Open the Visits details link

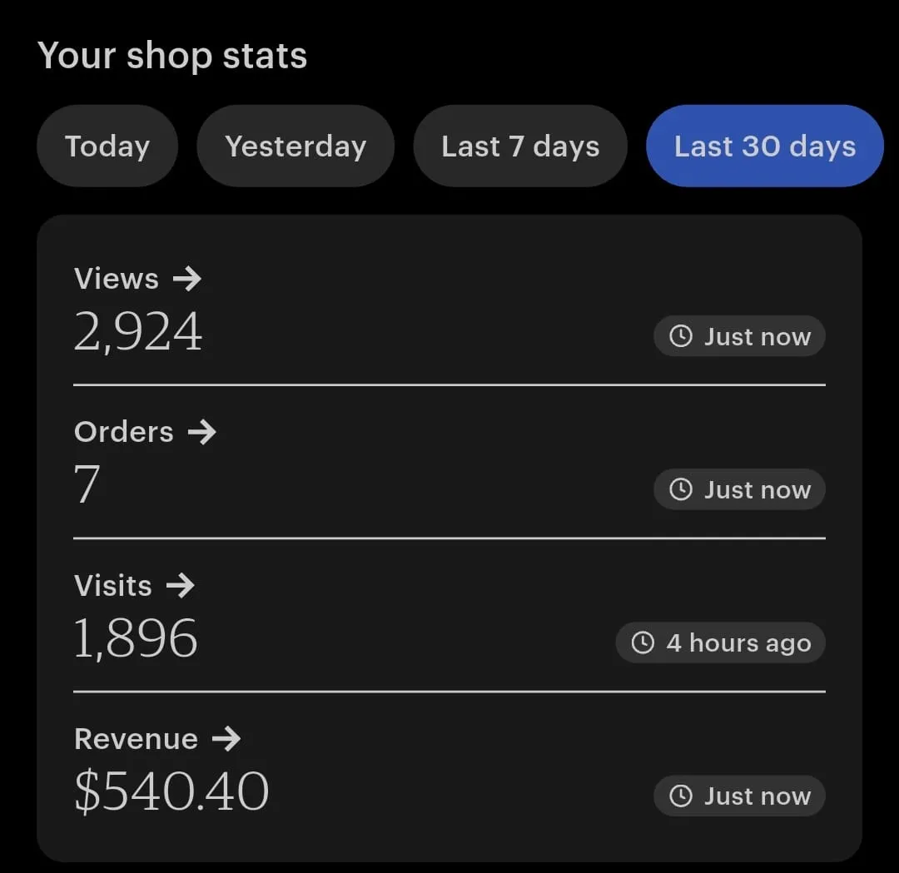pos(113,585)
